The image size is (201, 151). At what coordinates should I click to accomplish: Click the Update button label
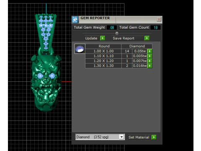[x=91, y=38]
